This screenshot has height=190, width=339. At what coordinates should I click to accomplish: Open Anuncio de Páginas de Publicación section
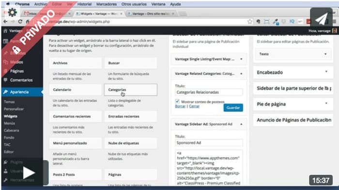point(293,120)
